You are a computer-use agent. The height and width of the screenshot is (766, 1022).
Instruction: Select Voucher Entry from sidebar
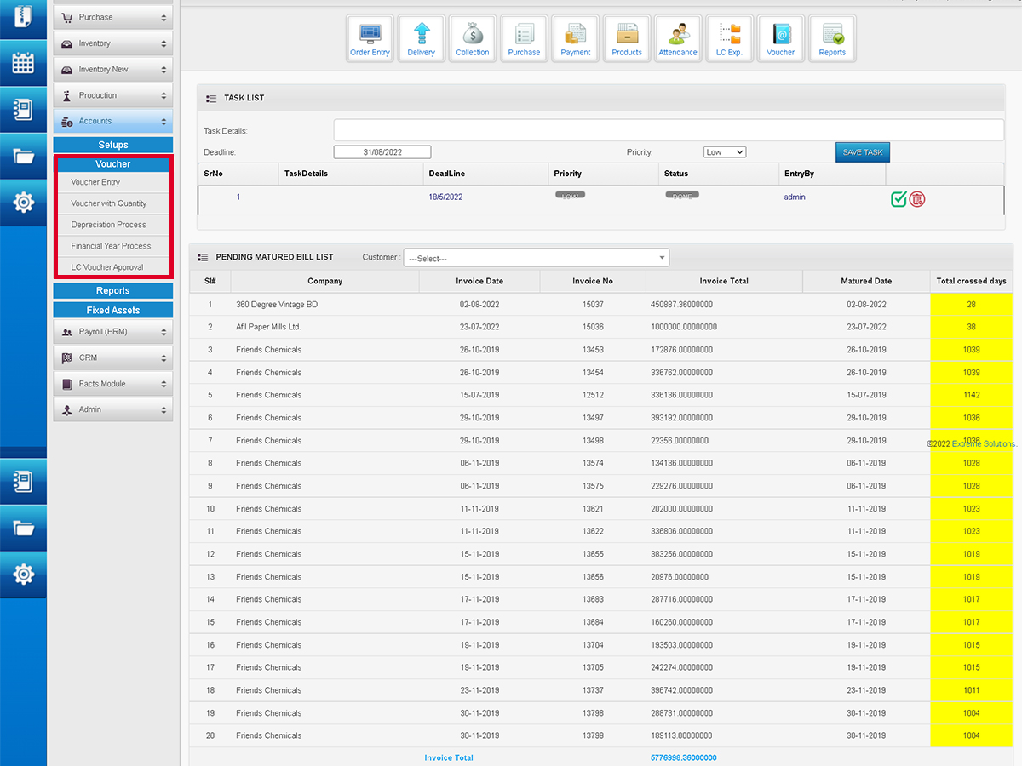point(95,182)
